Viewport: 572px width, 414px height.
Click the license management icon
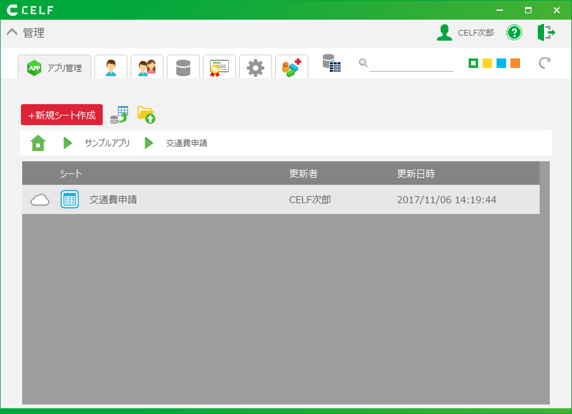click(219, 67)
